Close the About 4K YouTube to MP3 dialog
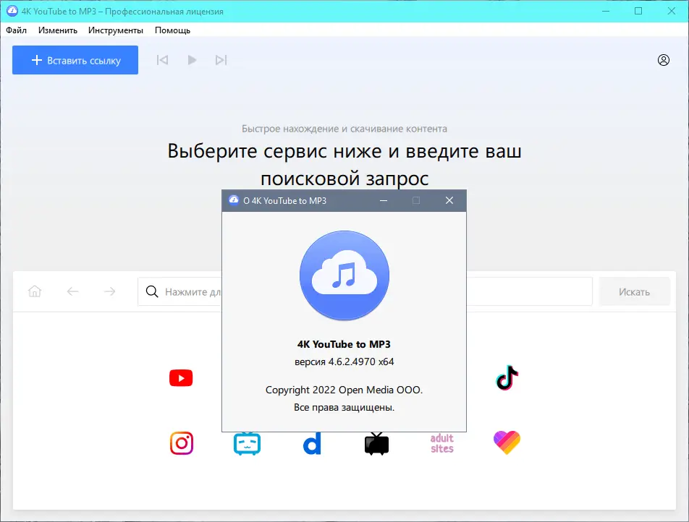This screenshot has width=689, height=522. point(449,201)
